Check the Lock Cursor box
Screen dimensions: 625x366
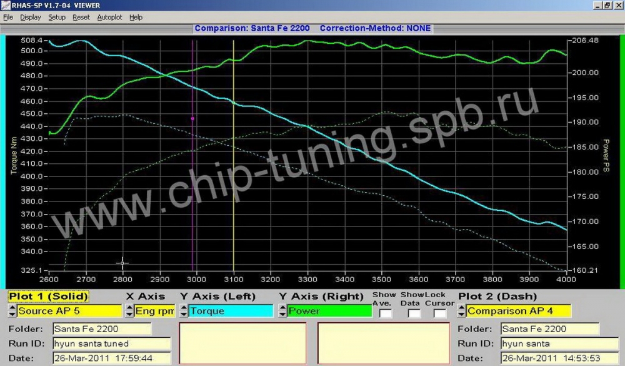pos(441,313)
